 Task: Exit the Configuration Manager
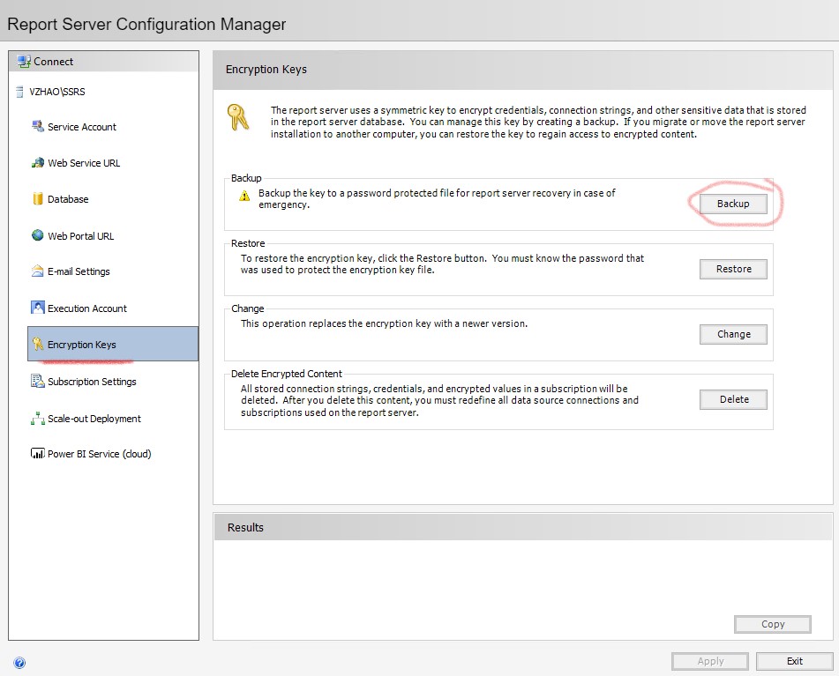(794, 661)
